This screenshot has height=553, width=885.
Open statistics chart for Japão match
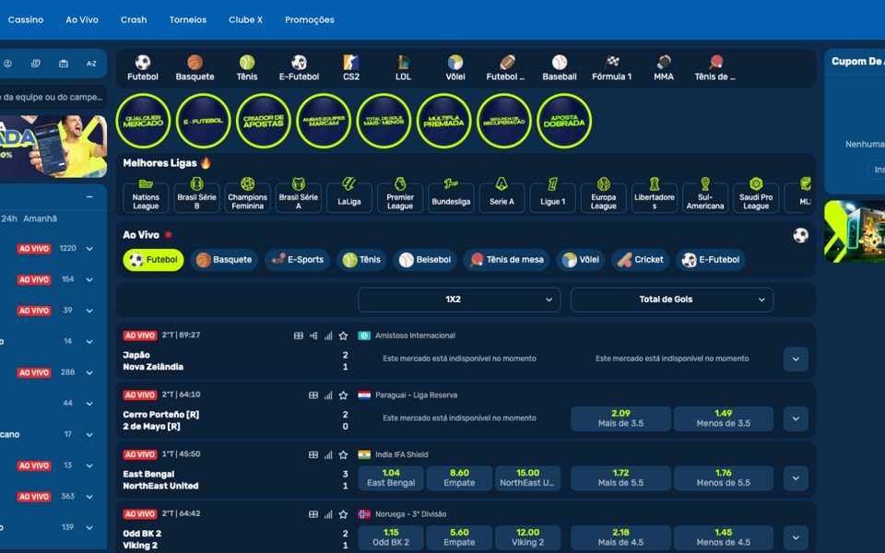click(328, 335)
